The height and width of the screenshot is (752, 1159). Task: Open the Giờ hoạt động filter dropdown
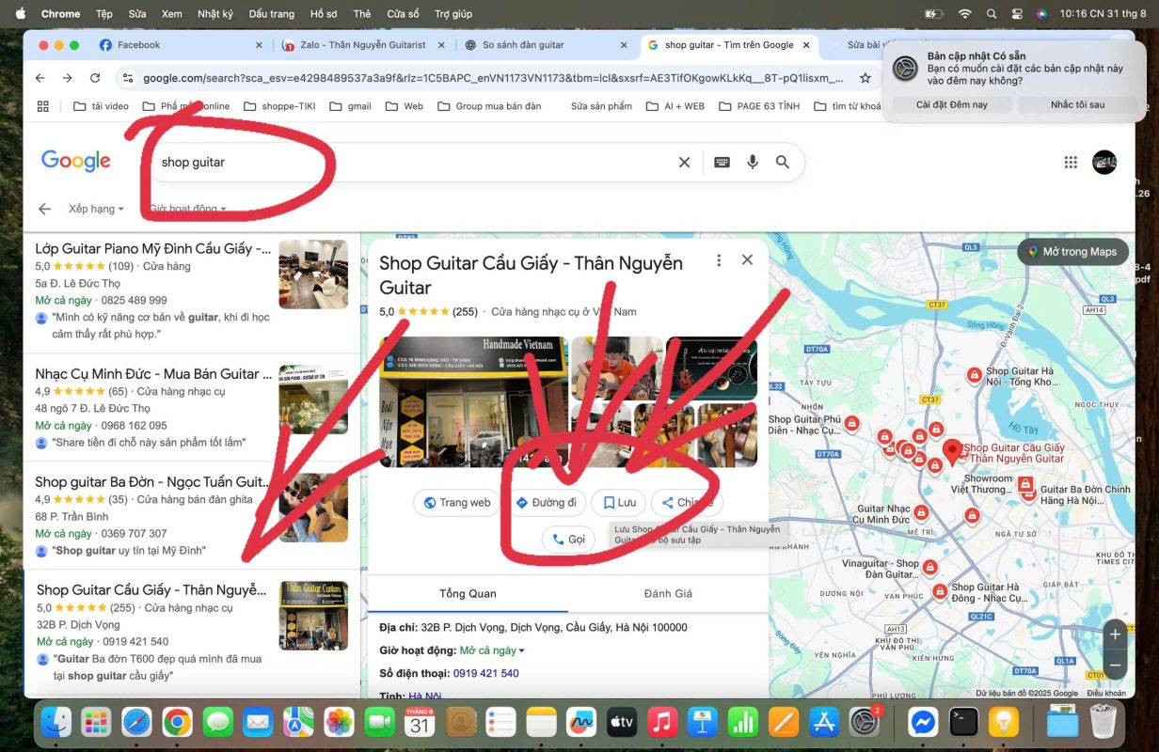coord(188,209)
